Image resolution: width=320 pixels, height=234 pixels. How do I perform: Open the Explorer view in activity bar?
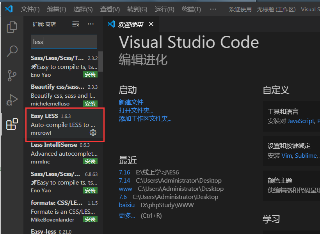pyautogui.click(x=12, y=27)
